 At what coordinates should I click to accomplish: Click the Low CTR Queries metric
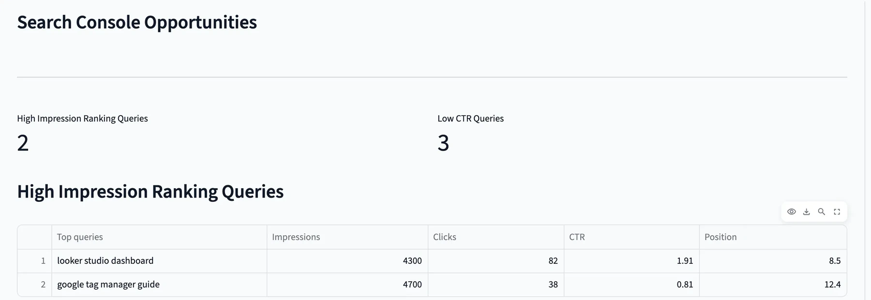470,134
